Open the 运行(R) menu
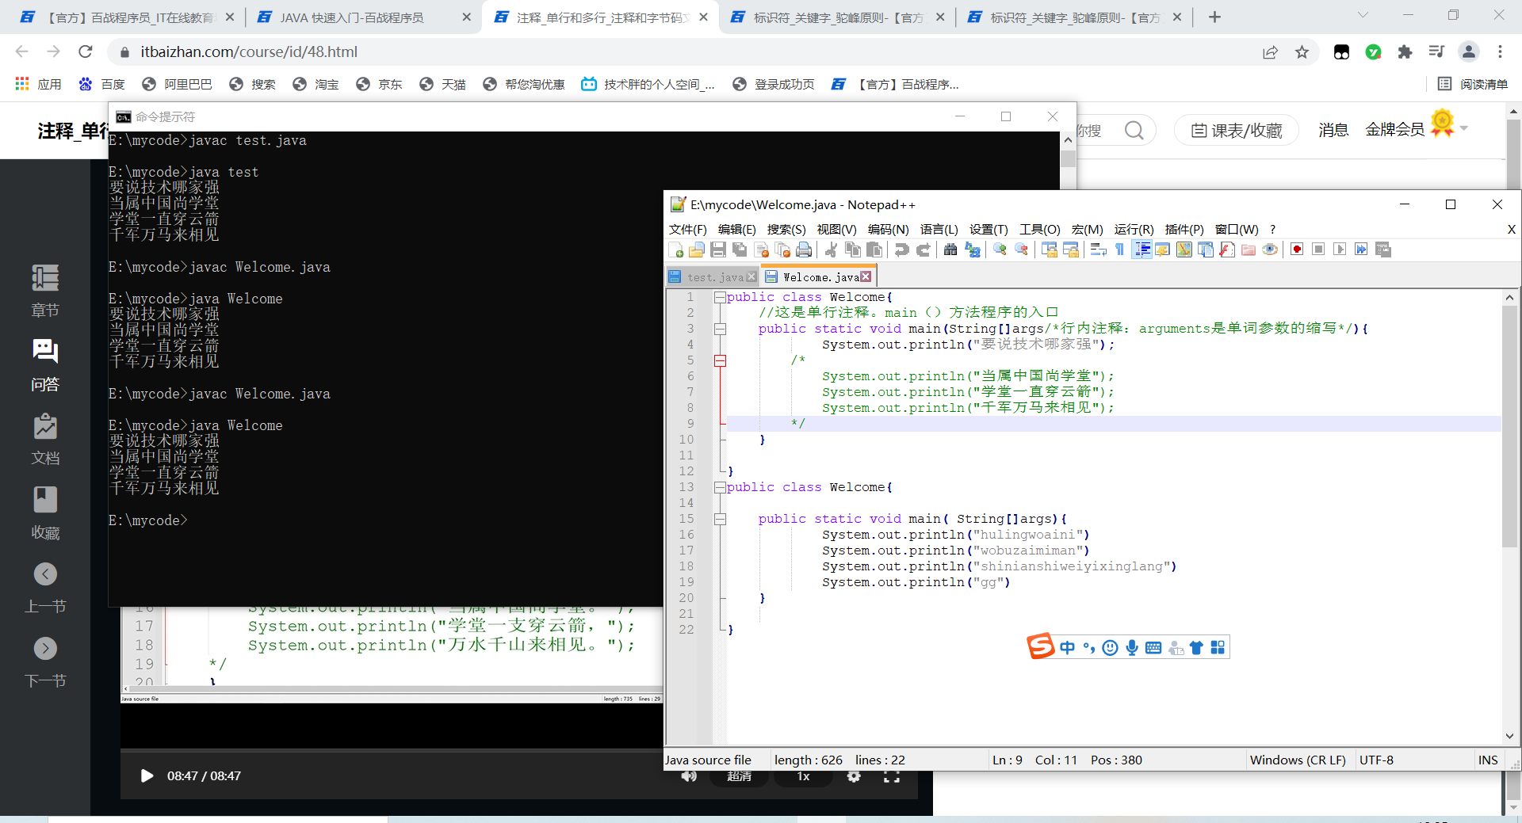 pyautogui.click(x=1134, y=229)
